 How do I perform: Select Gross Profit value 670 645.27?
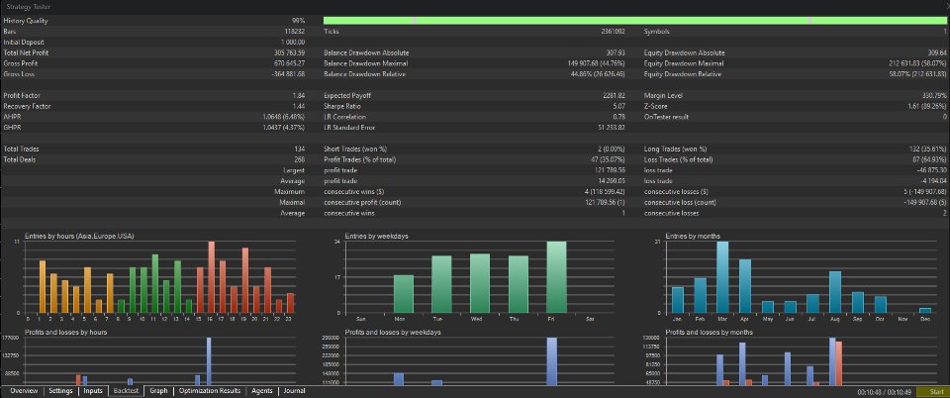[x=290, y=63]
